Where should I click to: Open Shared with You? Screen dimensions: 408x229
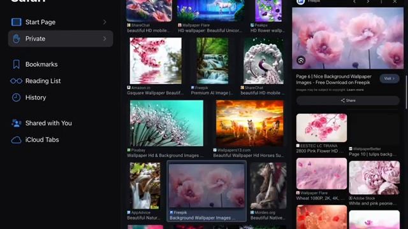(x=48, y=123)
